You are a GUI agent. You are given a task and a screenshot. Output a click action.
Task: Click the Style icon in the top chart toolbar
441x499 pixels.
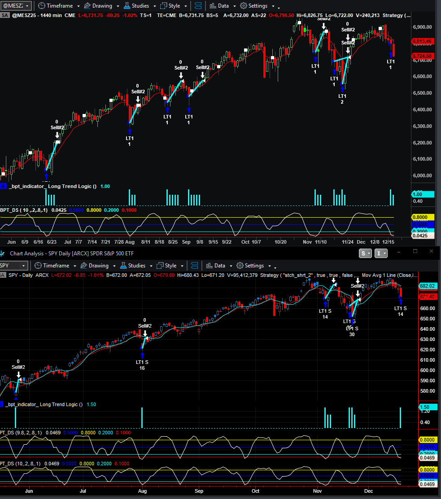click(163, 6)
